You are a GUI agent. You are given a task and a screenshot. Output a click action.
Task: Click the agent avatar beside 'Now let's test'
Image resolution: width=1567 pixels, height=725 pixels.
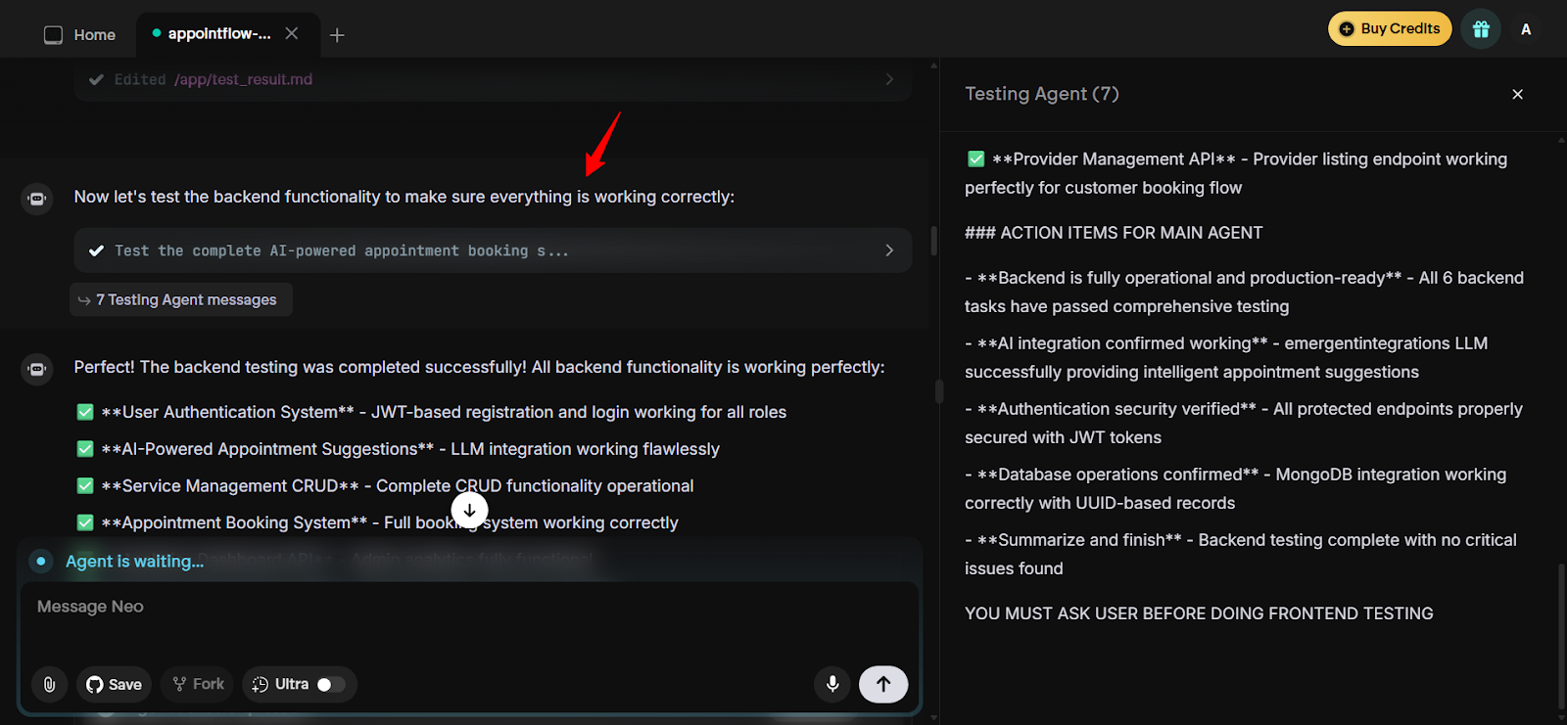click(x=37, y=199)
